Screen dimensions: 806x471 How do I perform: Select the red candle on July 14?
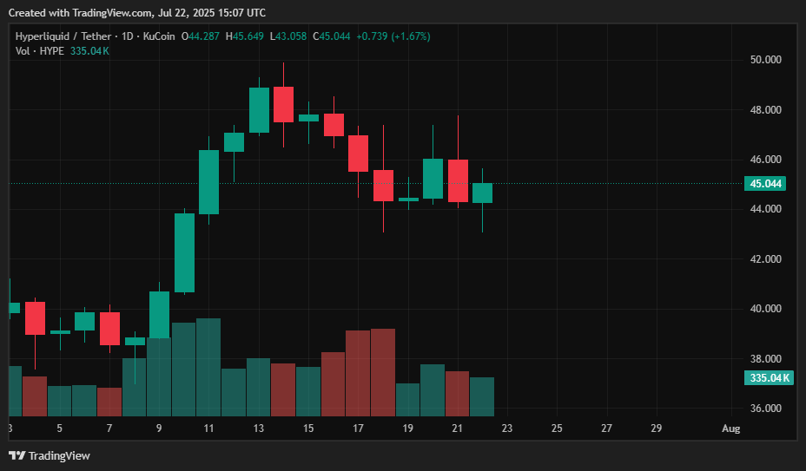(x=283, y=104)
